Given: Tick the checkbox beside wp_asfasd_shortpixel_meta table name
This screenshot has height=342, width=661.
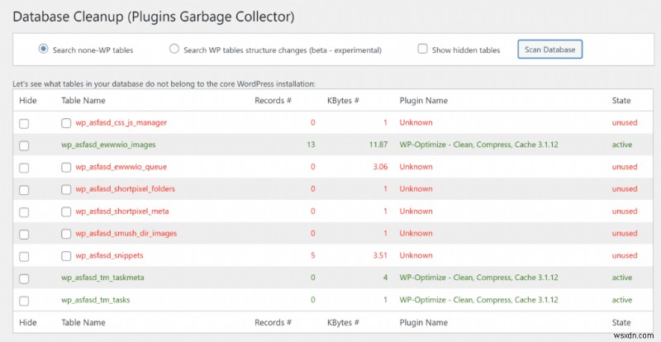Looking at the screenshot, I should tap(66, 211).
